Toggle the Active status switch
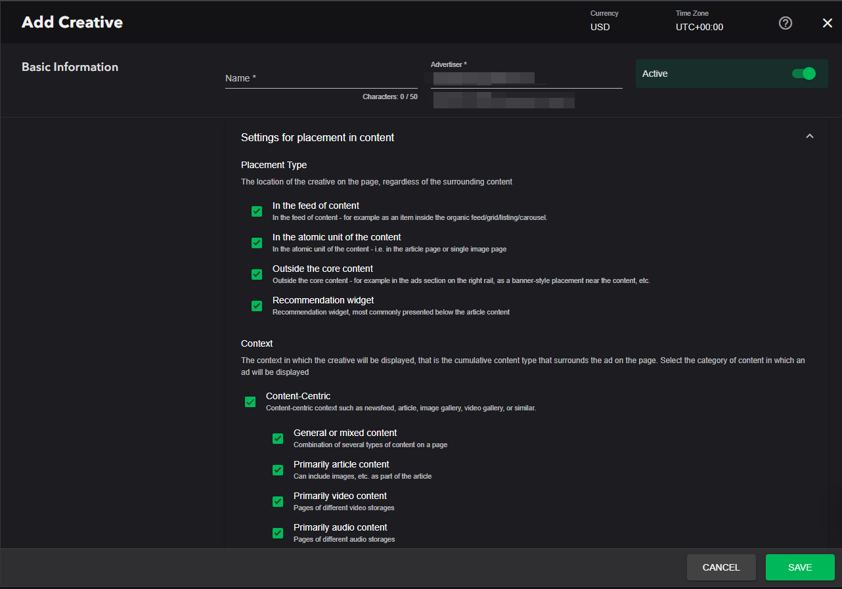842x589 pixels. tap(803, 74)
